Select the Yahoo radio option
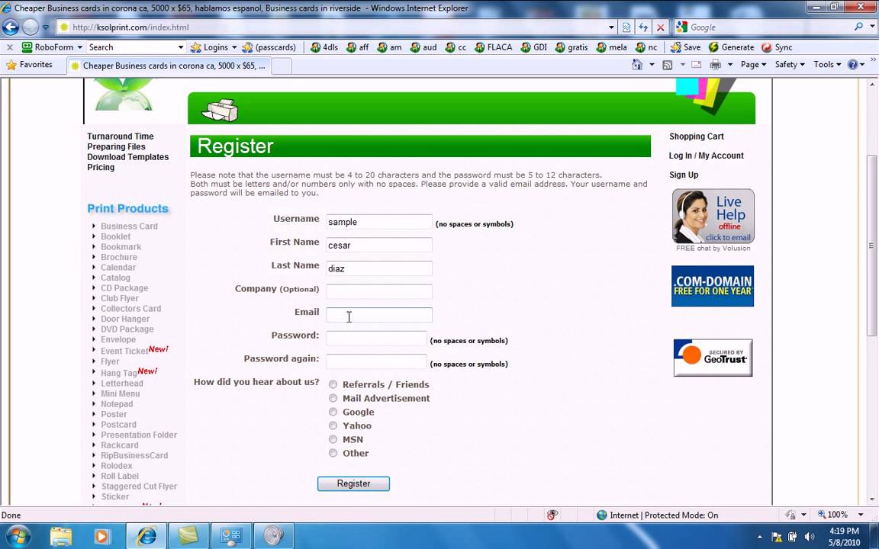Image resolution: width=879 pixels, height=549 pixels. click(x=333, y=425)
